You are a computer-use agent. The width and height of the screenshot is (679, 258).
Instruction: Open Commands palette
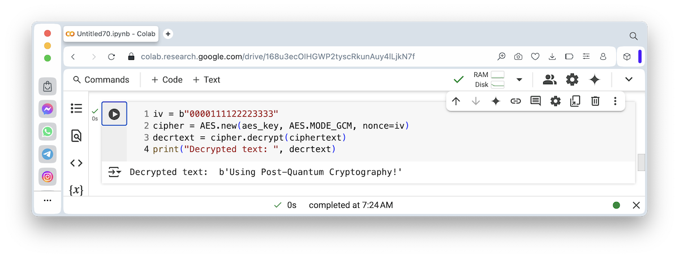(x=101, y=80)
